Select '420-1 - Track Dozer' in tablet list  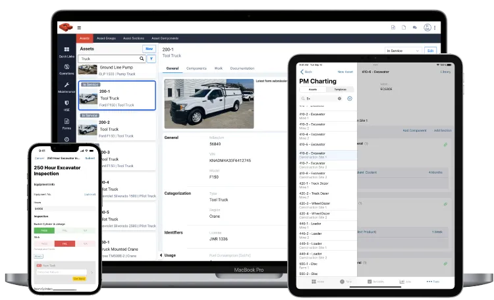(x=327, y=185)
